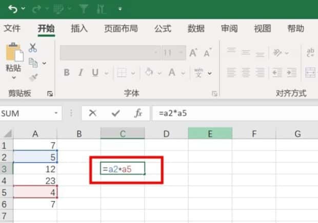This screenshot has width=318, height=223.
Task: Open the fill color bucket dropdown
Action: pyautogui.click(x=160, y=73)
